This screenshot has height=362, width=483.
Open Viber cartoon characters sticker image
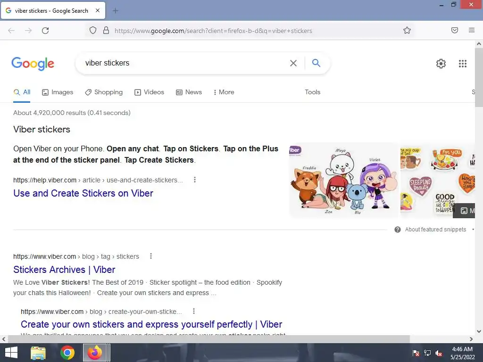click(x=343, y=180)
